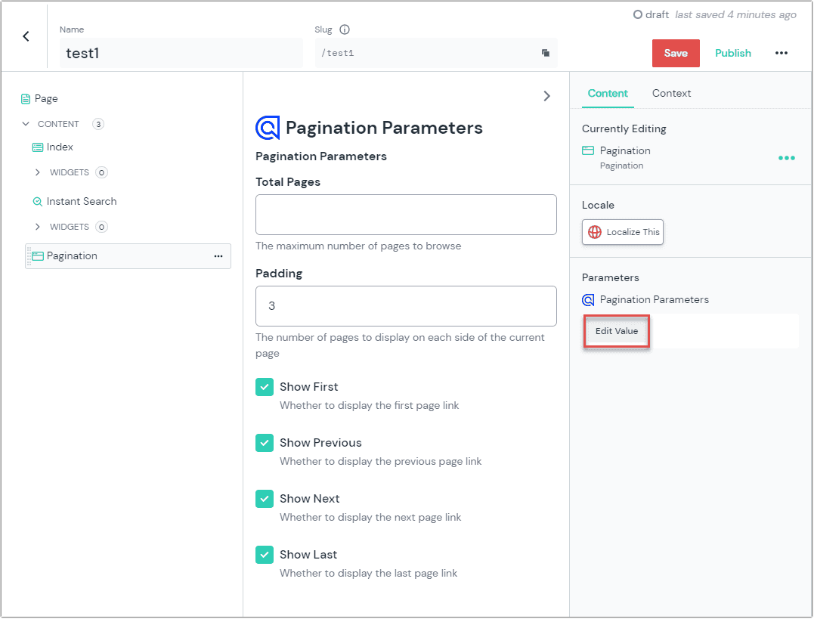Switch to the Context tab
The height and width of the screenshot is (619, 814).
[x=671, y=94]
